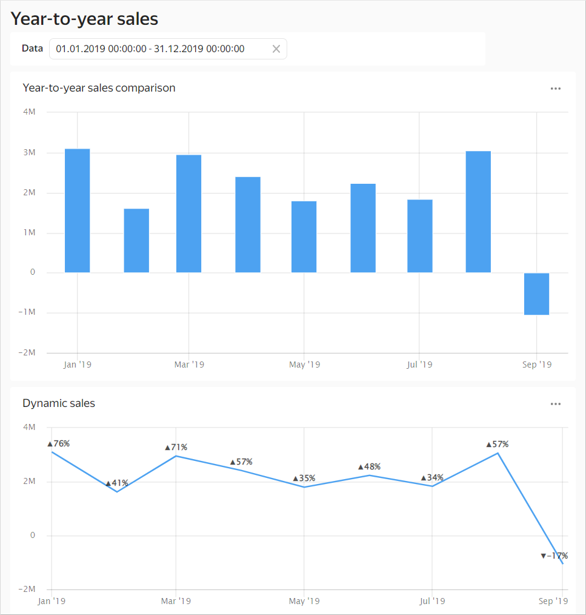Click the Dynamic sales chart title
The height and width of the screenshot is (615, 586).
pos(59,403)
